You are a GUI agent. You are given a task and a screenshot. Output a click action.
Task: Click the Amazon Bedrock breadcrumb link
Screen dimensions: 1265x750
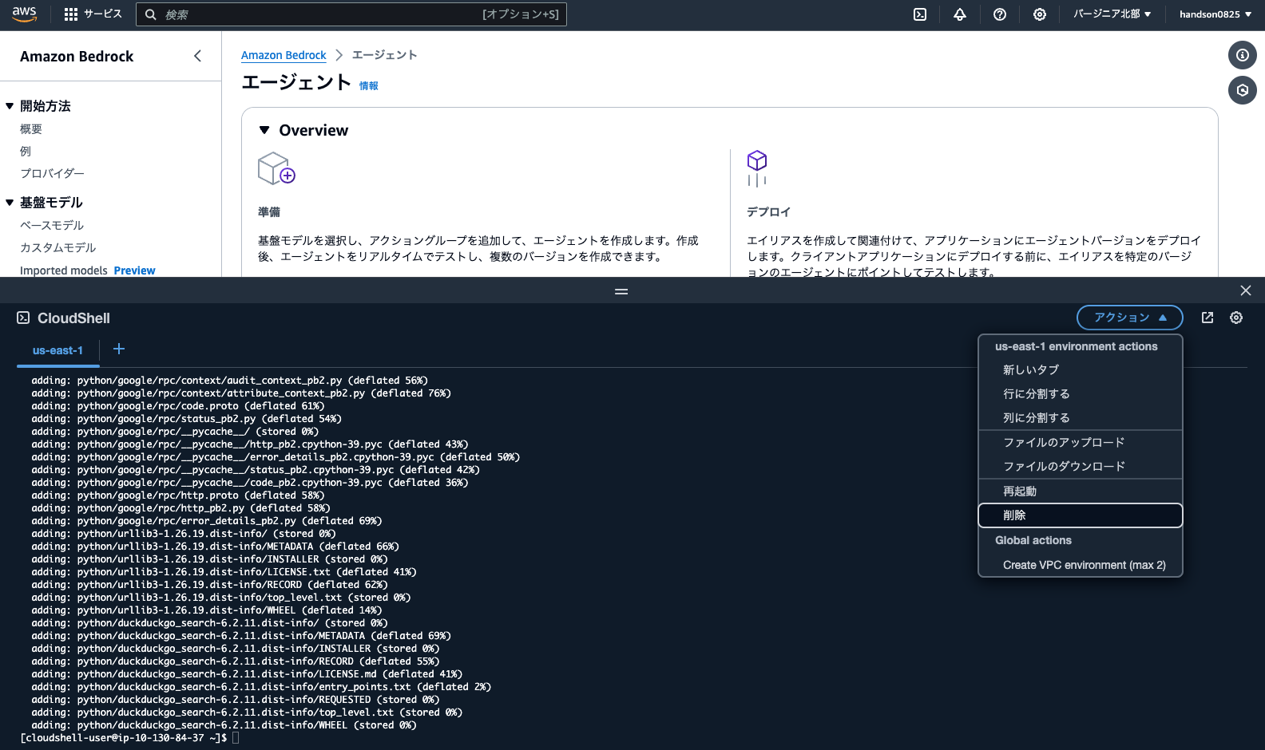click(x=284, y=55)
